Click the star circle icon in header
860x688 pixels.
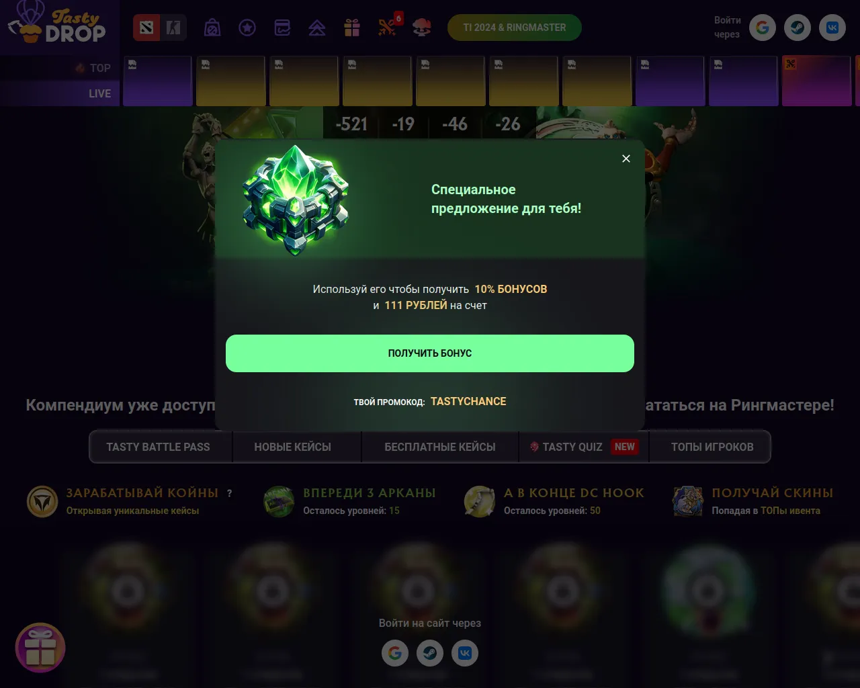(247, 28)
